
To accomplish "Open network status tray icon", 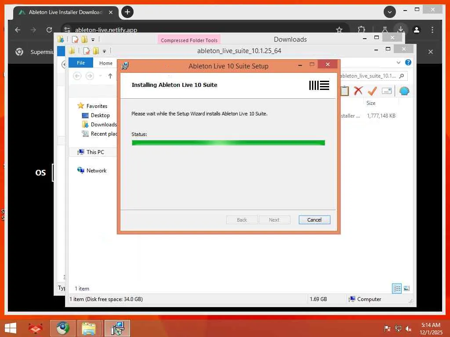I will tap(398, 329).
